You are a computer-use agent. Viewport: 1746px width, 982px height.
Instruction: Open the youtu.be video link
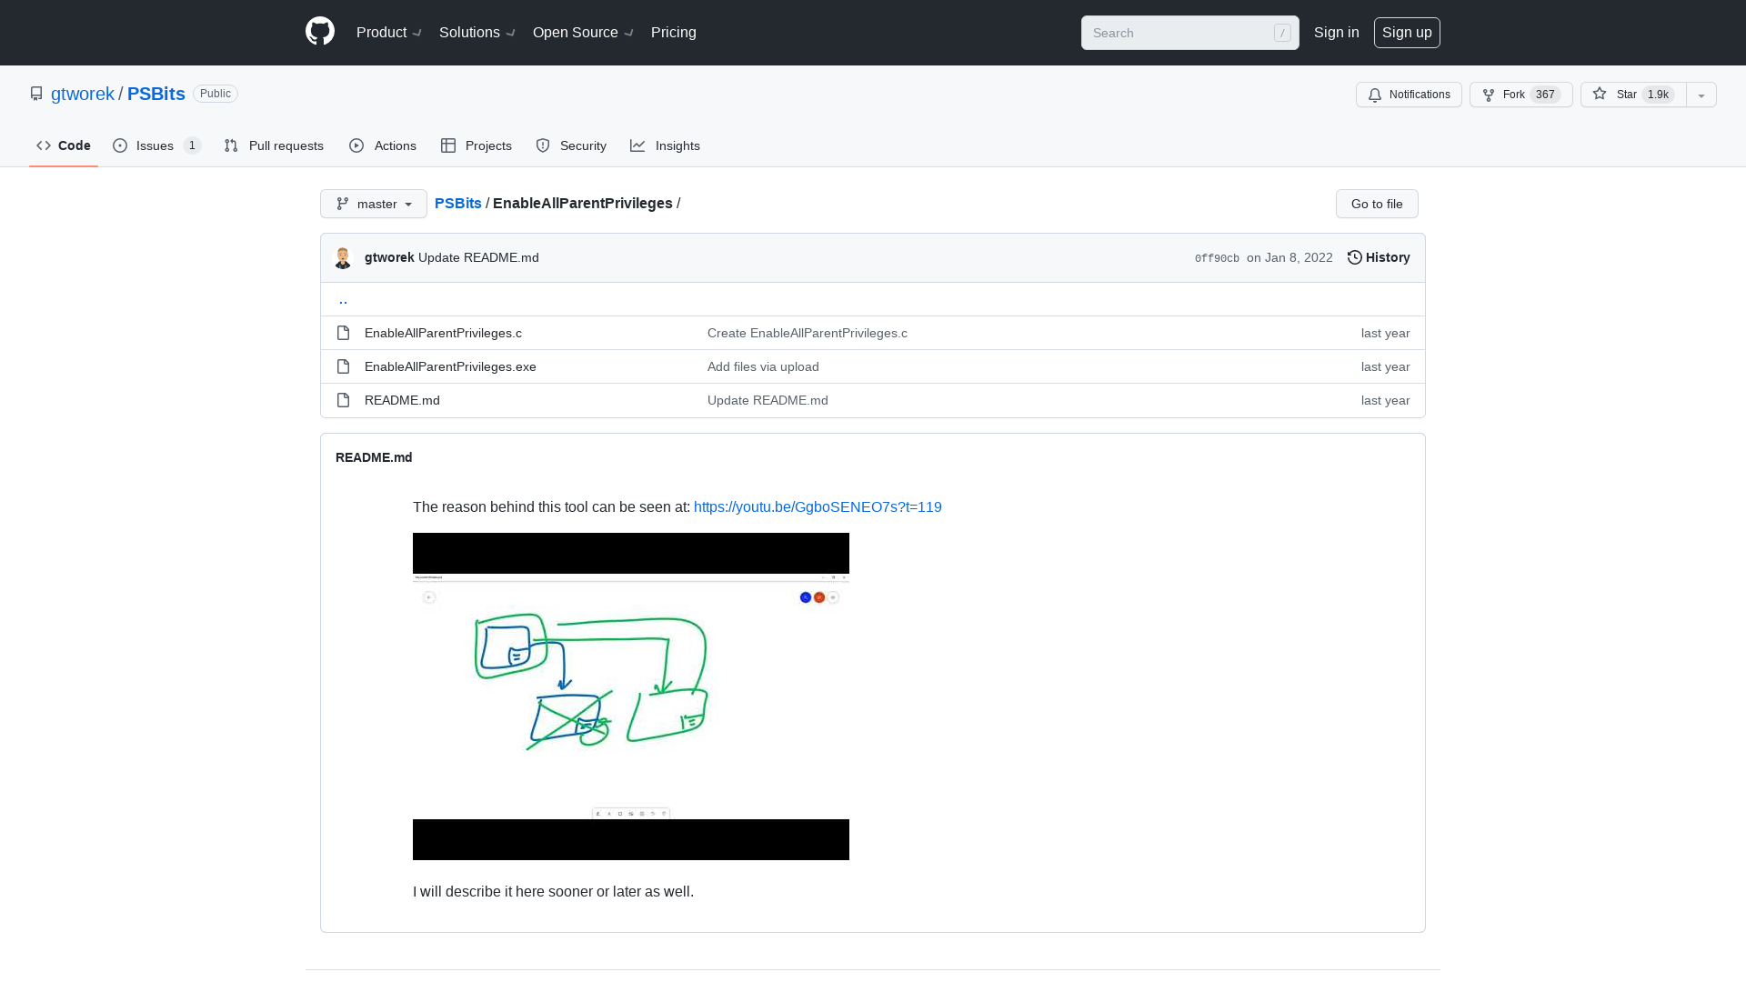[x=818, y=506]
